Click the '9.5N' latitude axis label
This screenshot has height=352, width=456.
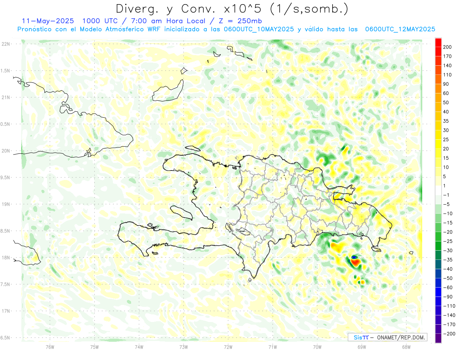pos(5,177)
